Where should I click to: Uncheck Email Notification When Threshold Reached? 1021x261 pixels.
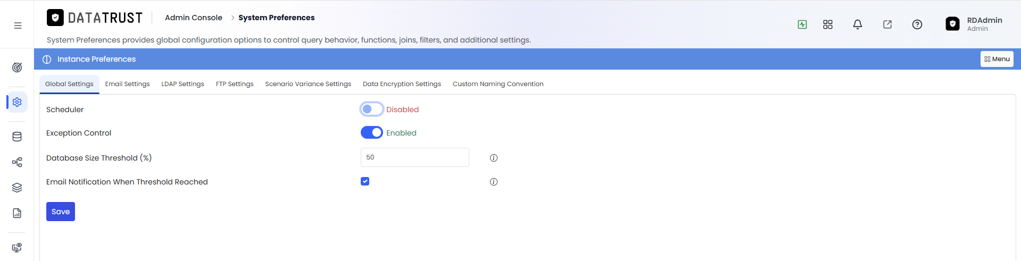pos(365,181)
